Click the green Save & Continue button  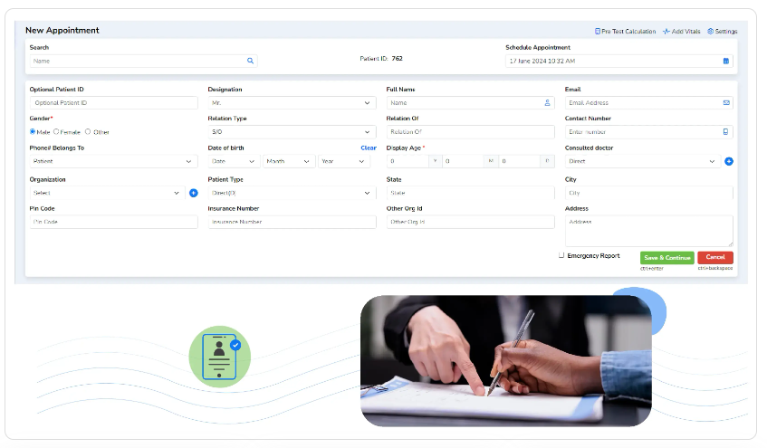click(x=666, y=257)
